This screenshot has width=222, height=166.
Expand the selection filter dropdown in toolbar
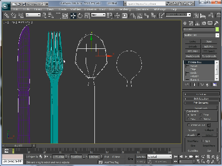click(39, 15)
